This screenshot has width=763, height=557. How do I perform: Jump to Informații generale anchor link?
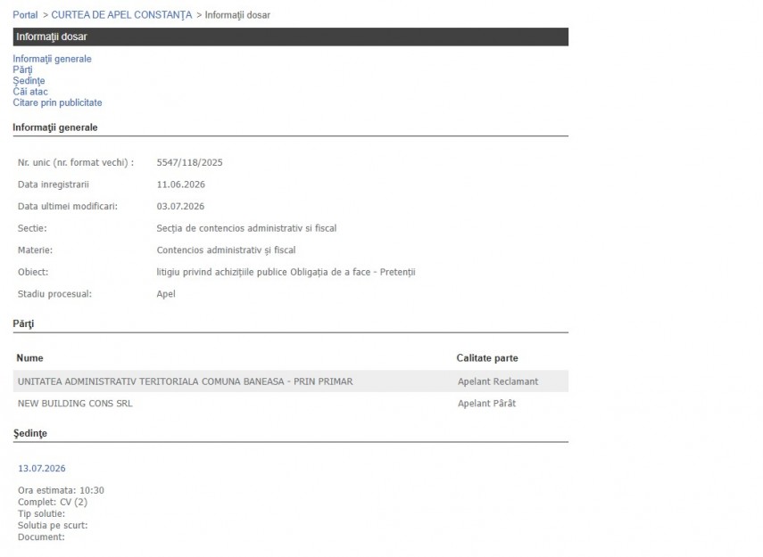(x=52, y=59)
